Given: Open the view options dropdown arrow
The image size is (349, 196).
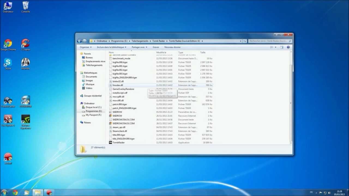Looking at the screenshot, I should [x=275, y=47].
